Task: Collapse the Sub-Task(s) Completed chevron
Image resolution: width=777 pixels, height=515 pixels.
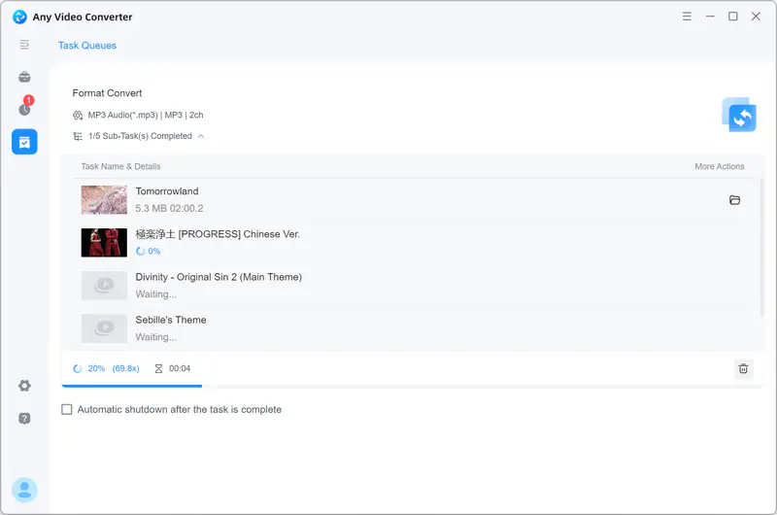Action: click(201, 136)
